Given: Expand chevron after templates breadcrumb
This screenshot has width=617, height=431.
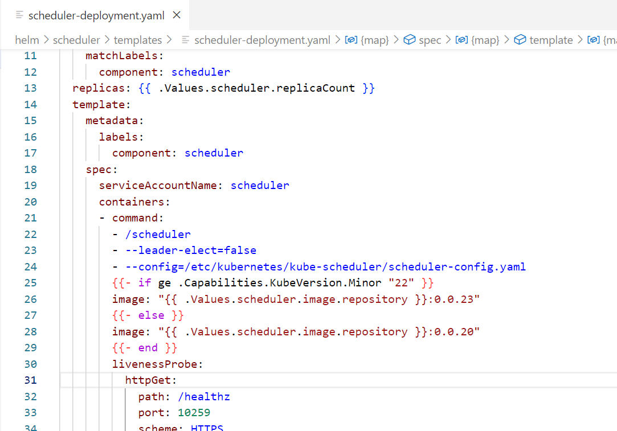Looking at the screenshot, I should (169, 40).
